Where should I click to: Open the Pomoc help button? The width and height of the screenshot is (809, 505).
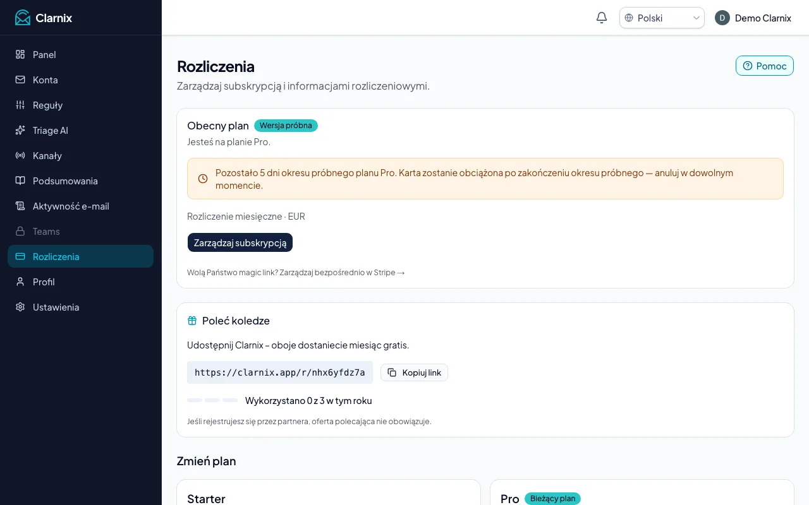(765, 66)
